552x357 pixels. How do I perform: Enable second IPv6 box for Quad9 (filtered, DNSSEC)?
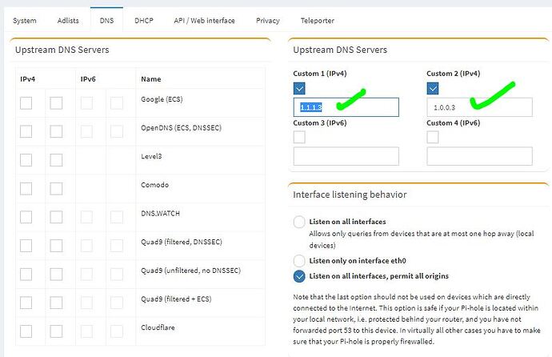(117, 246)
